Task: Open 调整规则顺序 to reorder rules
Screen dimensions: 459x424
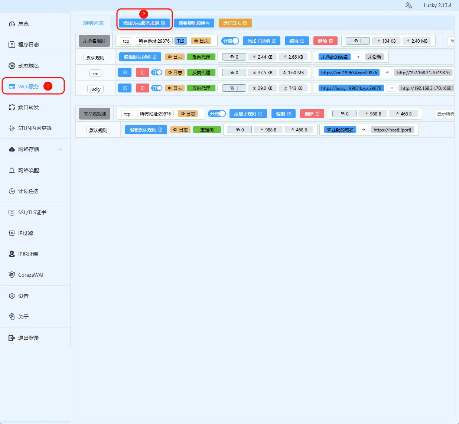Action: (194, 23)
